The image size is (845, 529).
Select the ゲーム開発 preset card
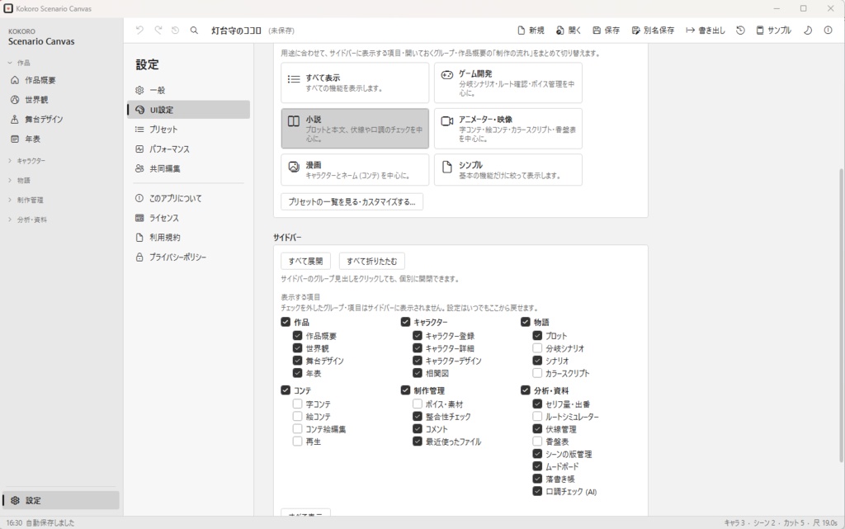tap(508, 83)
